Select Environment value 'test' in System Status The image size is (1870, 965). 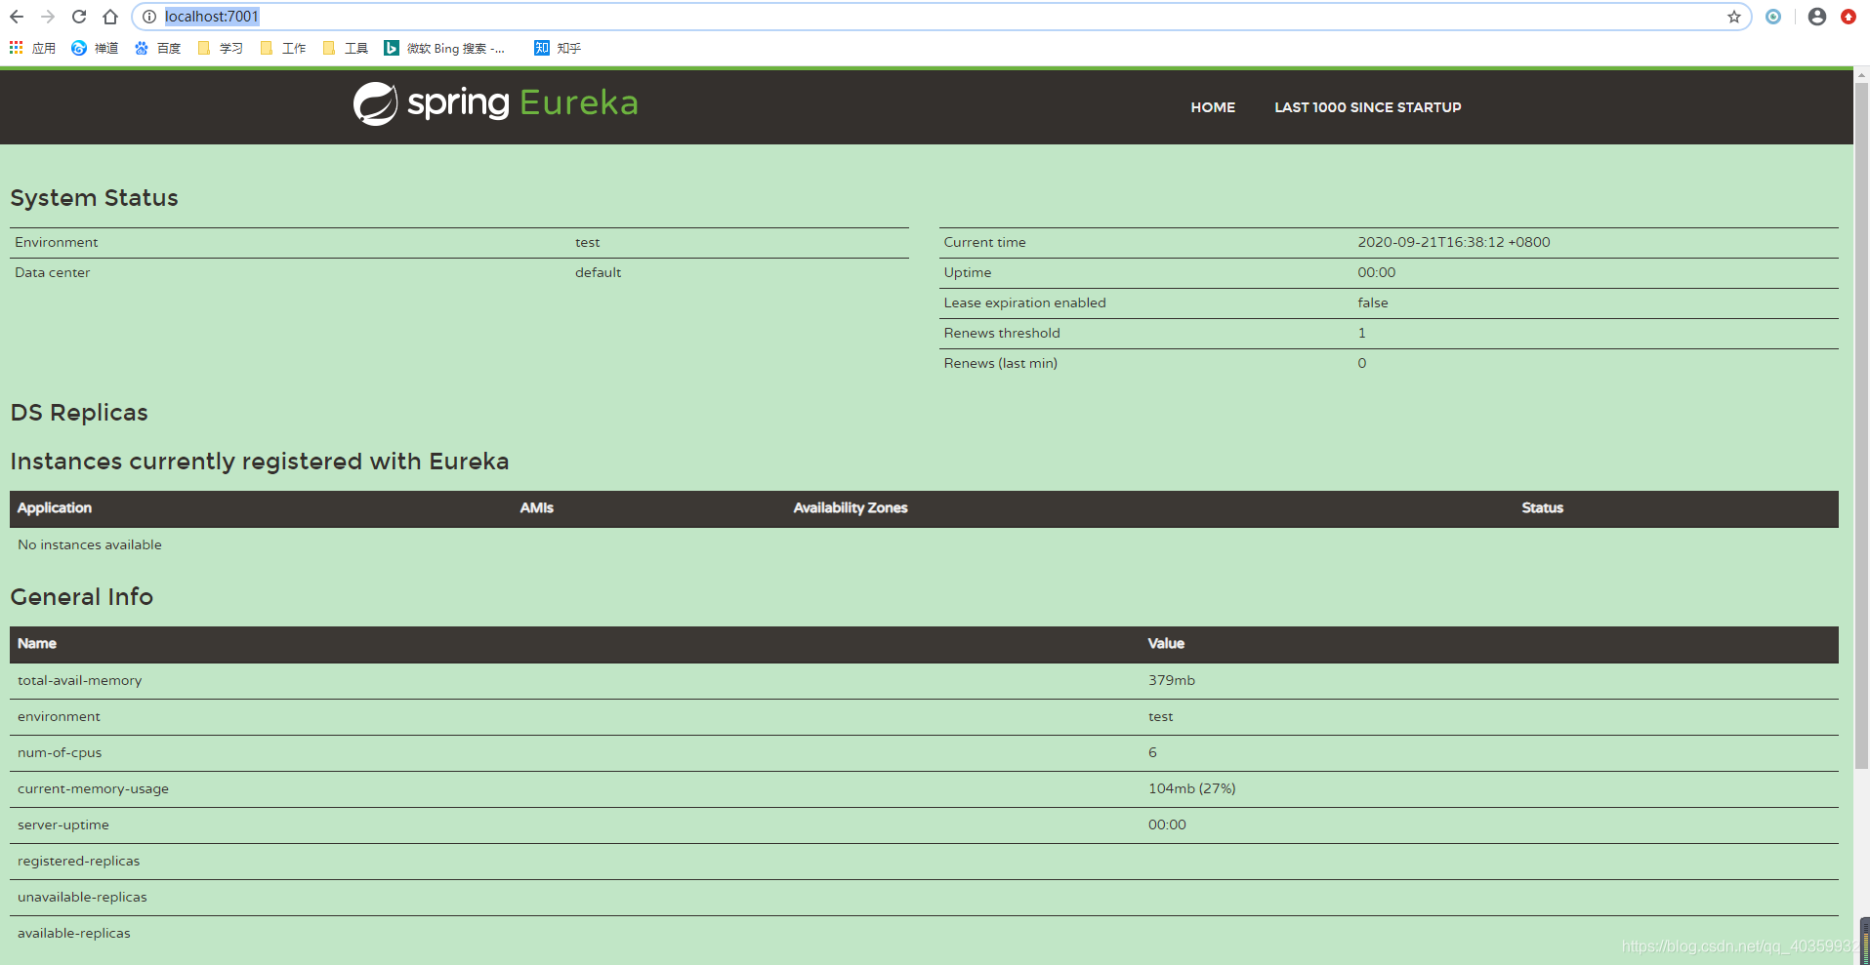coord(587,242)
